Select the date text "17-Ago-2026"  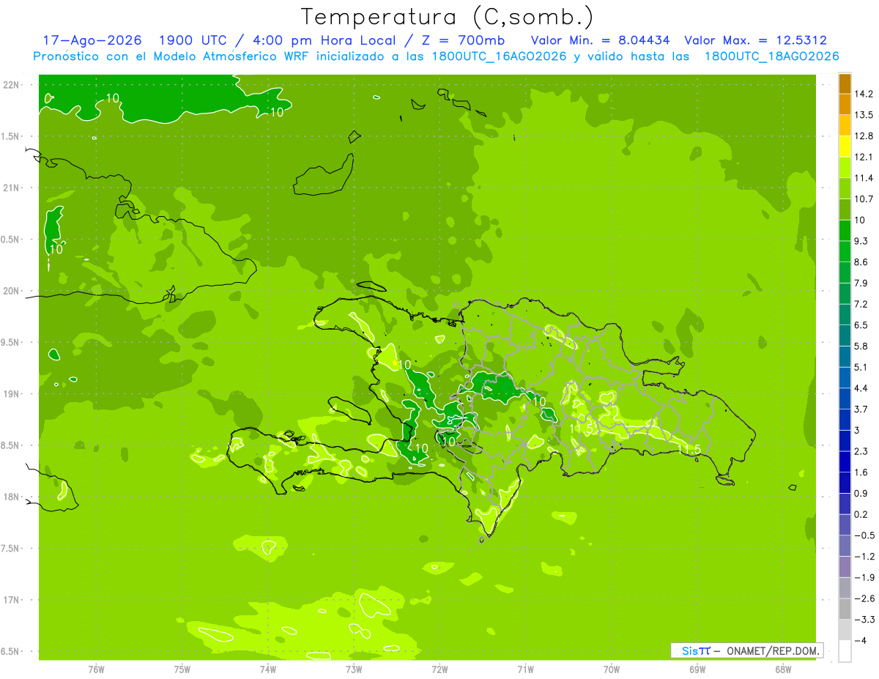point(92,40)
